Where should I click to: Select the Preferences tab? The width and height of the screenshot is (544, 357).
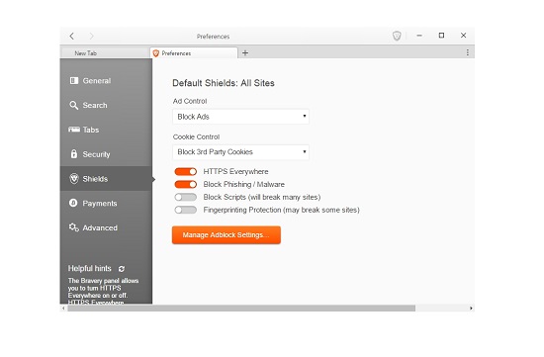(x=194, y=53)
